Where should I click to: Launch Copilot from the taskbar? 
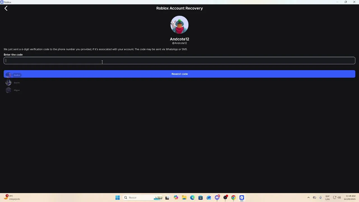coord(176,198)
